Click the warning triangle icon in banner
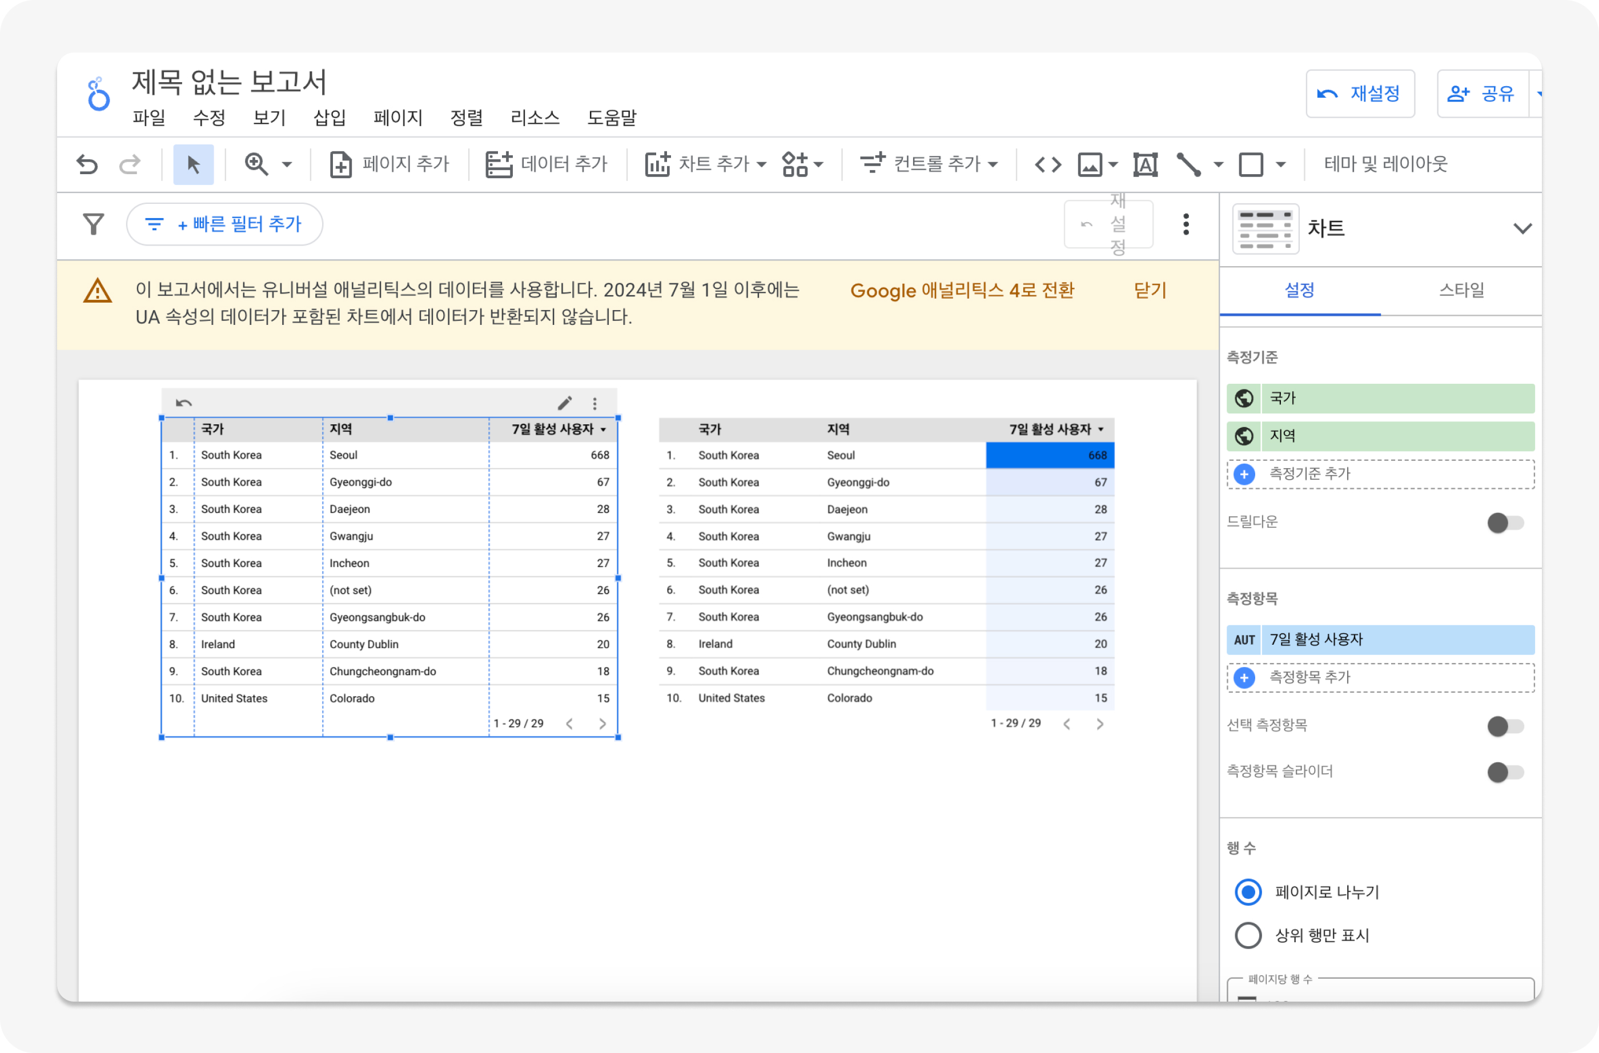This screenshot has height=1053, width=1599. [98, 291]
